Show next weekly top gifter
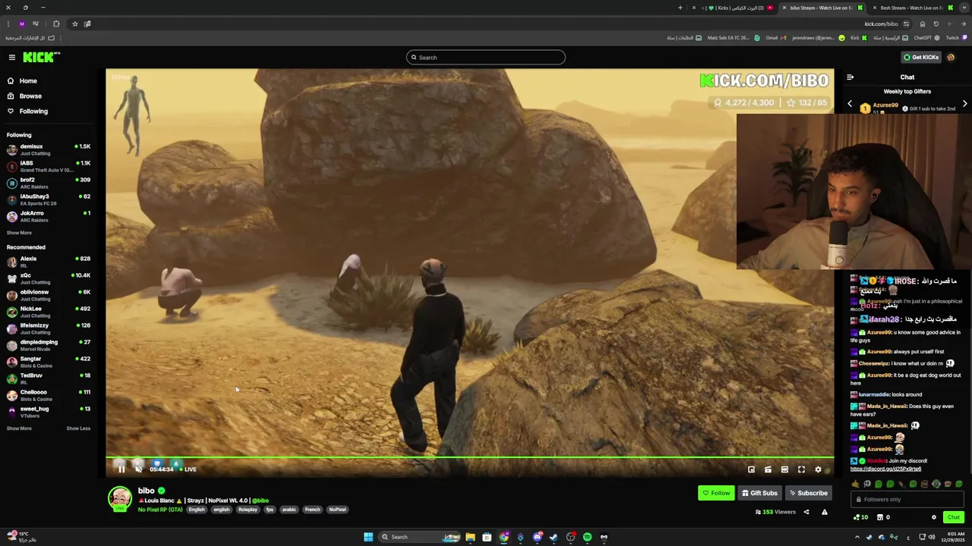972x546 pixels. (965, 104)
